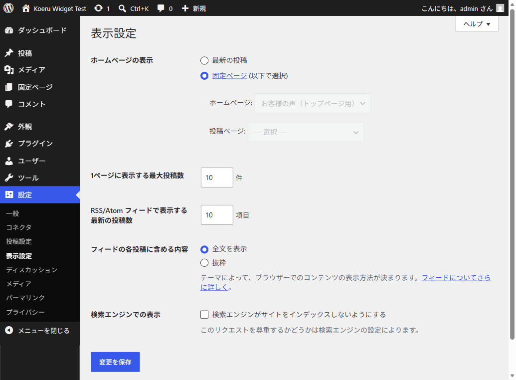Click こんにちは、admin さん account link
This screenshot has width=516, height=380.
457,8
